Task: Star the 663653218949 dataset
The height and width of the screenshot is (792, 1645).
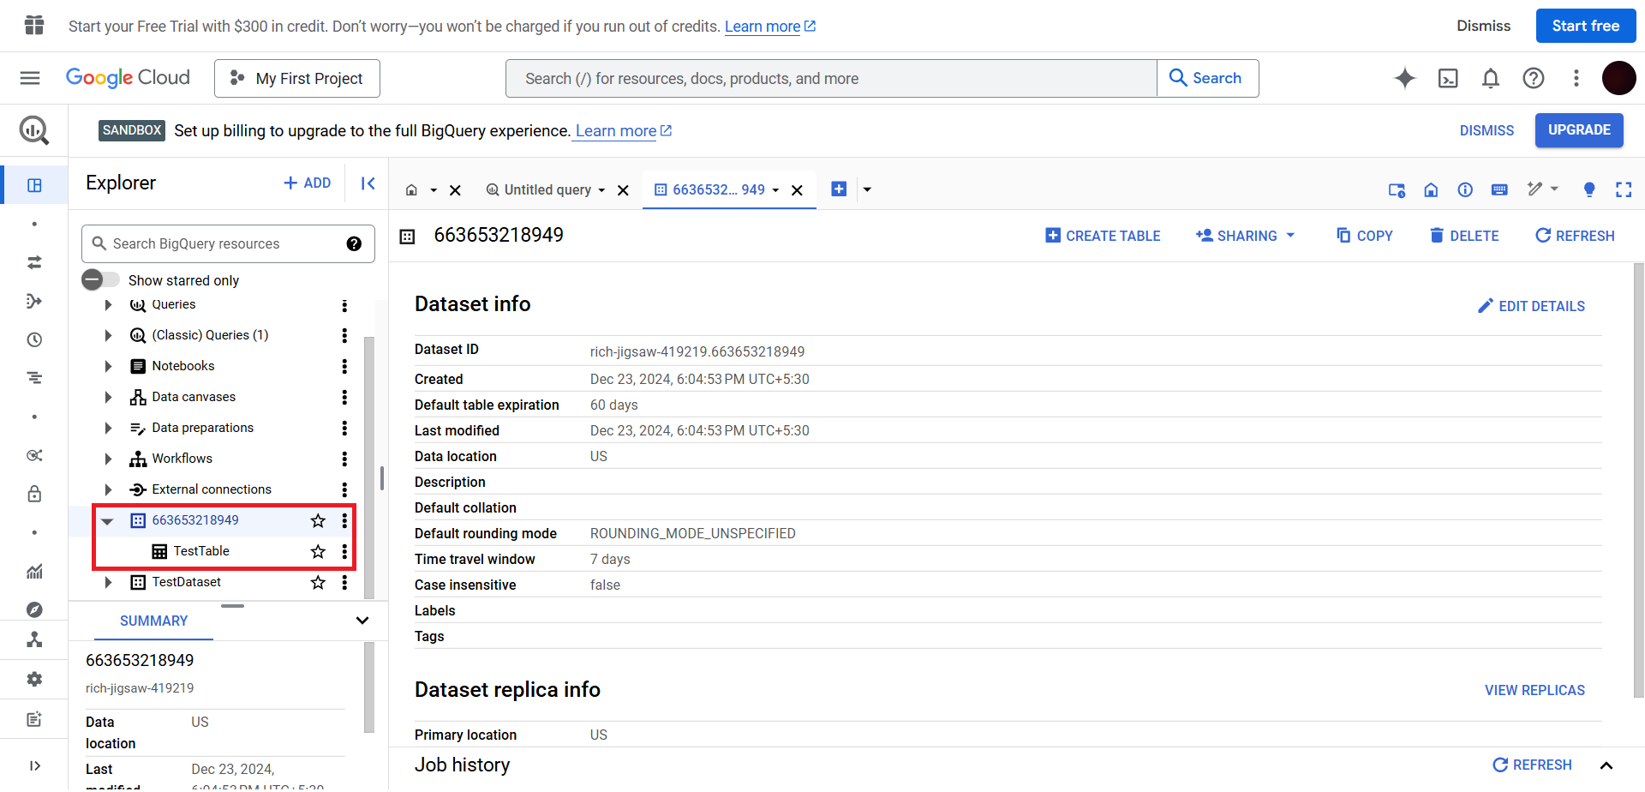Action: click(318, 520)
